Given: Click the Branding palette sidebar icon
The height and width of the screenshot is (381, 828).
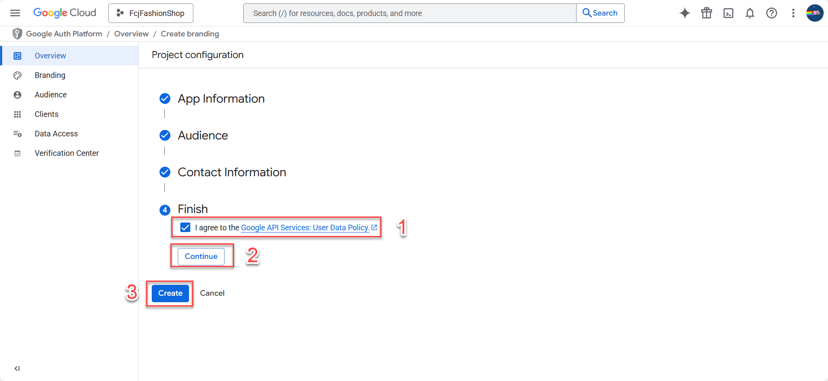Looking at the screenshot, I should coord(17,75).
